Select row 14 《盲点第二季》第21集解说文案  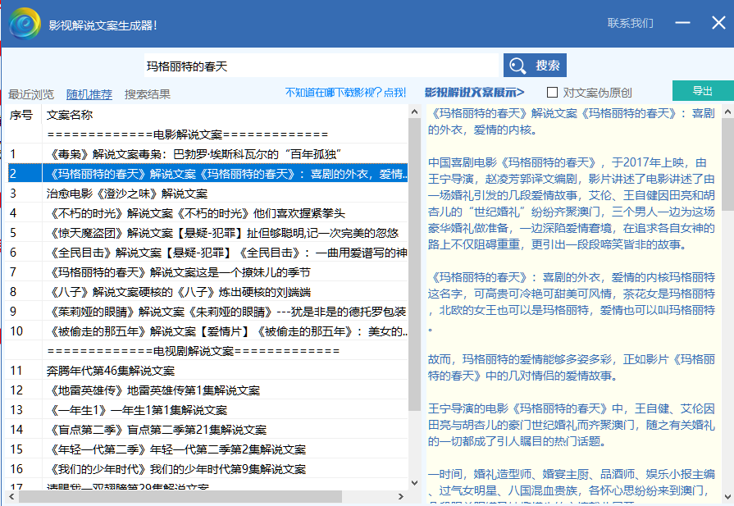pyautogui.click(x=207, y=429)
